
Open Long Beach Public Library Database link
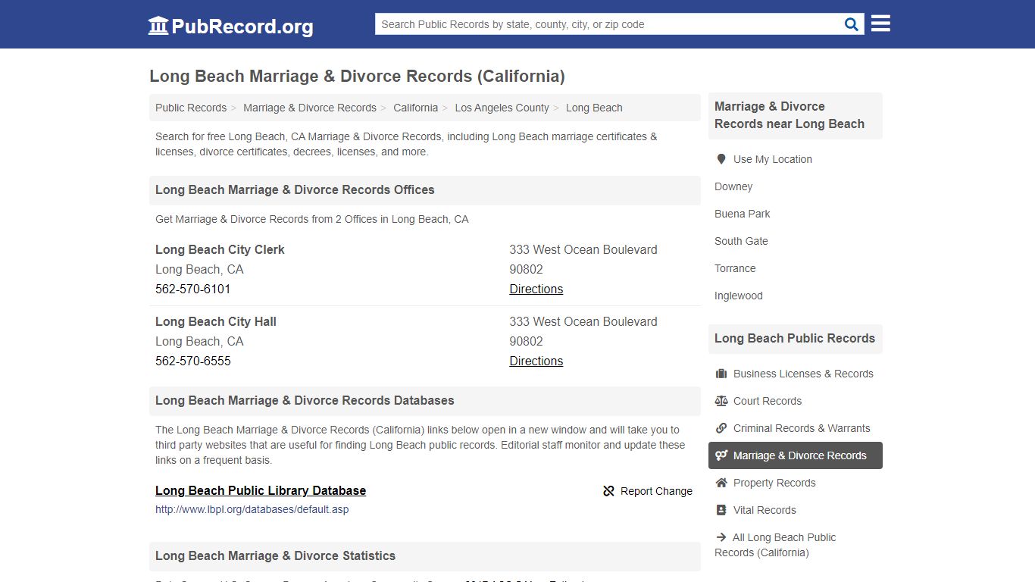click(x=261, y=490)
